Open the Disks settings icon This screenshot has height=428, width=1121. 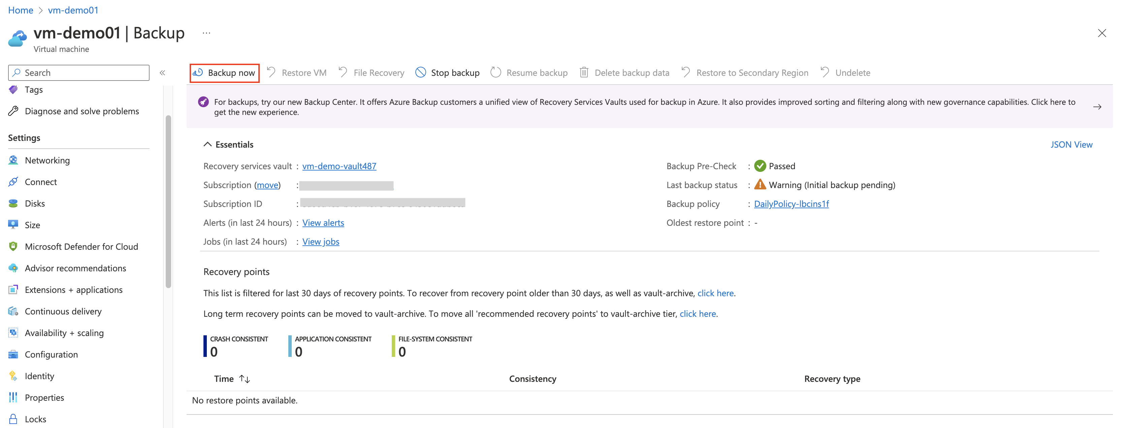pyautogui.click(x=13, y=203)
